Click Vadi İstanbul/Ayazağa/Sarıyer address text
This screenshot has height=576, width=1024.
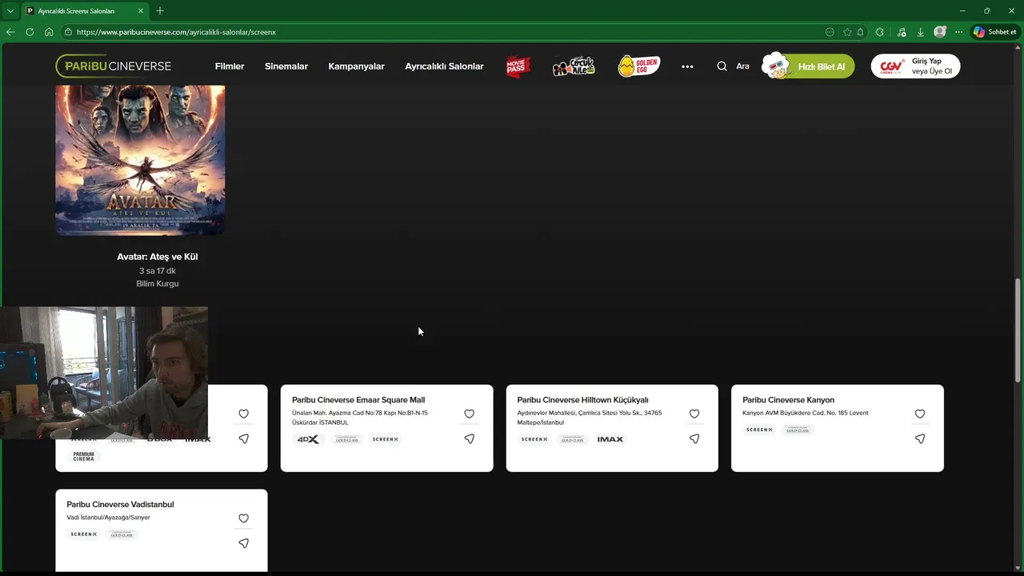[108, 518]
